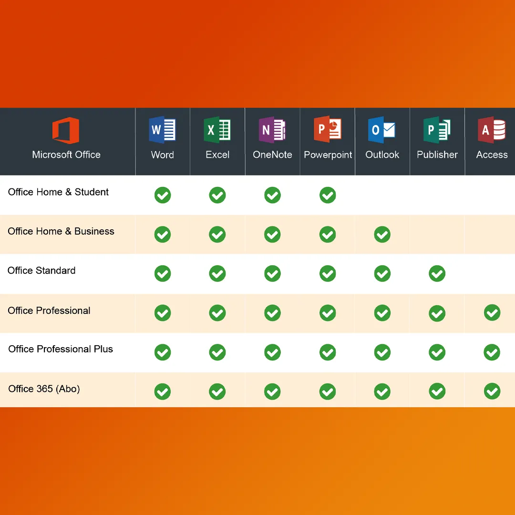Click Outlook checkmark for Office Home & Business
Screen dimensions: 515x515
[382, 235]
